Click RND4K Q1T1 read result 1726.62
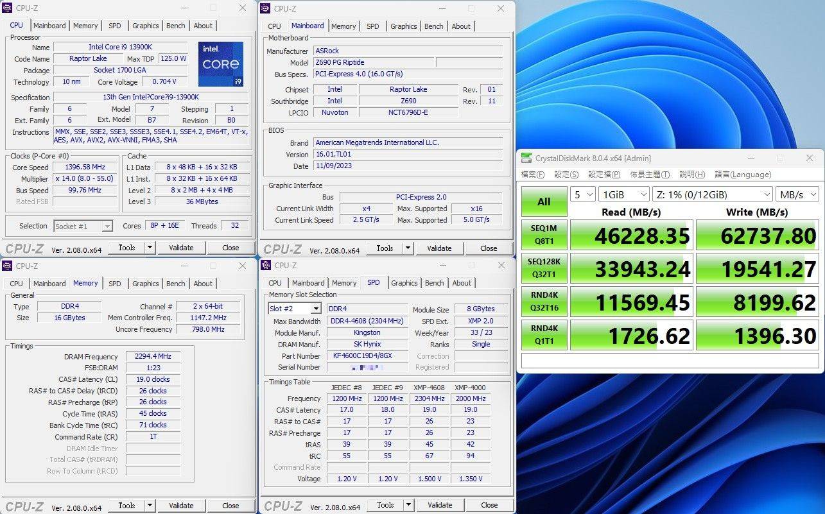This screenshot has width=825, height=514. [x=631, y=335]
